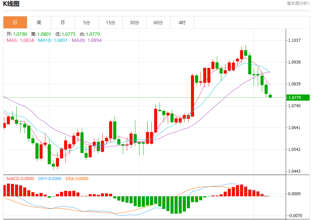The height and width of the screenshot is (220, 313).
Task: Click the latest green candlestick at 1.0779
Action: (x=270, y=96)
